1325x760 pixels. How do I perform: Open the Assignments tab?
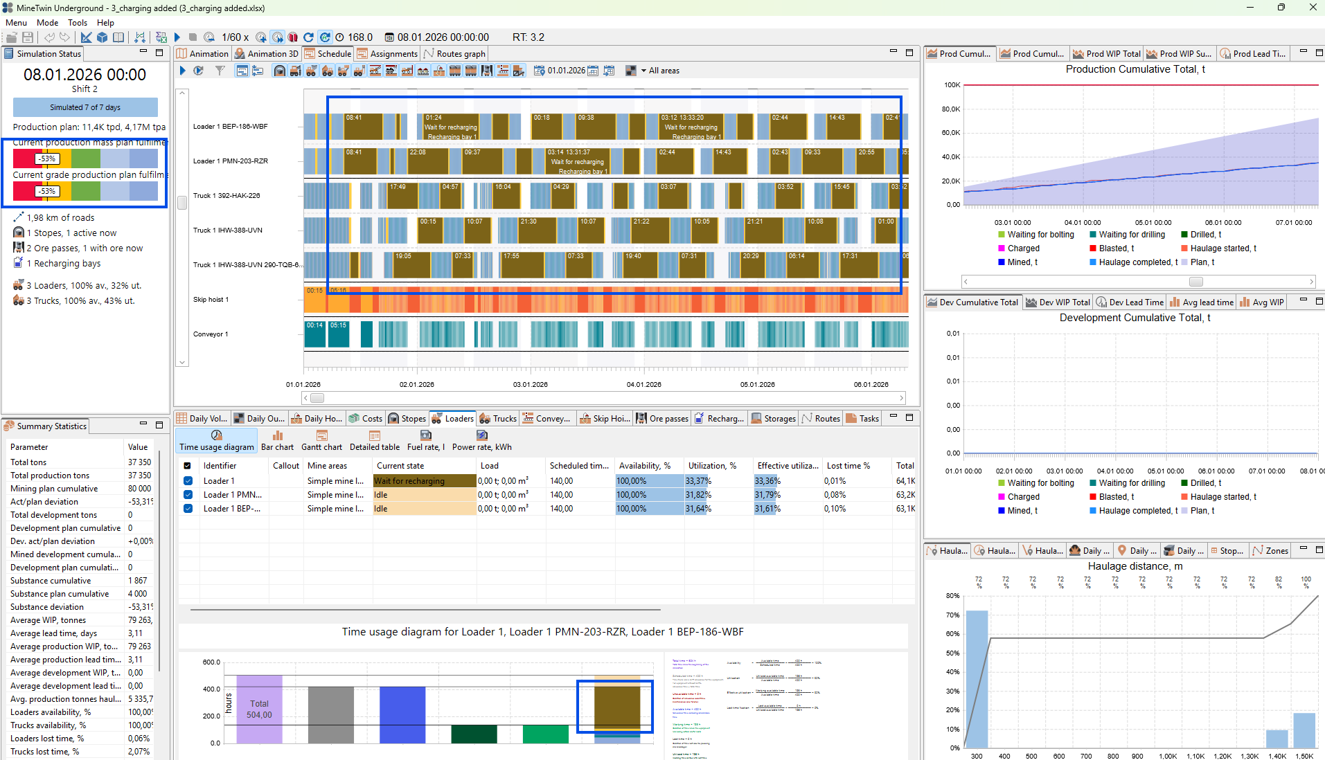[387, 53]
